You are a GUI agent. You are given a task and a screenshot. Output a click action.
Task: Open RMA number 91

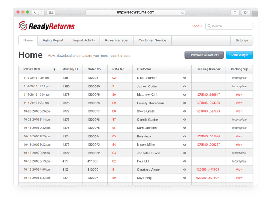[x=114, y=86]
